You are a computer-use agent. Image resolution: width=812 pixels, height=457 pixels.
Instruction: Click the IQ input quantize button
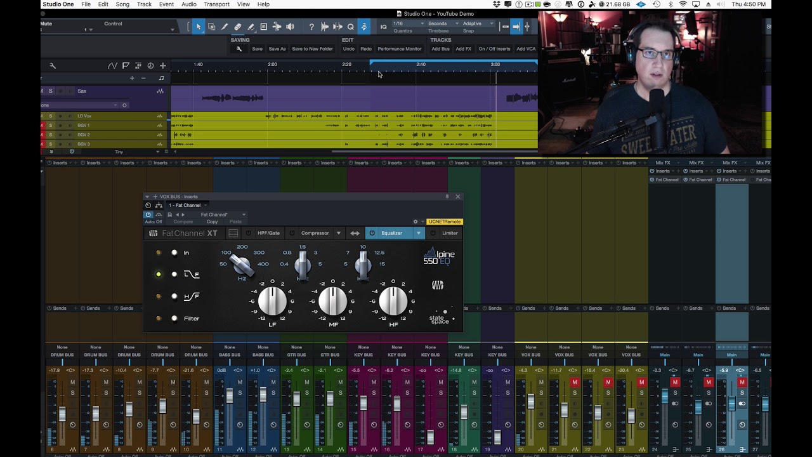[x=383, y=27]
